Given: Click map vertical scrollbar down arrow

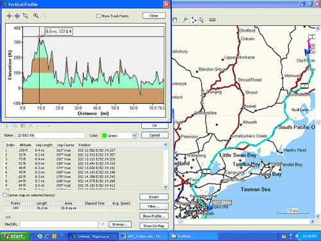Looking at the screenshot, I should (x=318, y=216).
